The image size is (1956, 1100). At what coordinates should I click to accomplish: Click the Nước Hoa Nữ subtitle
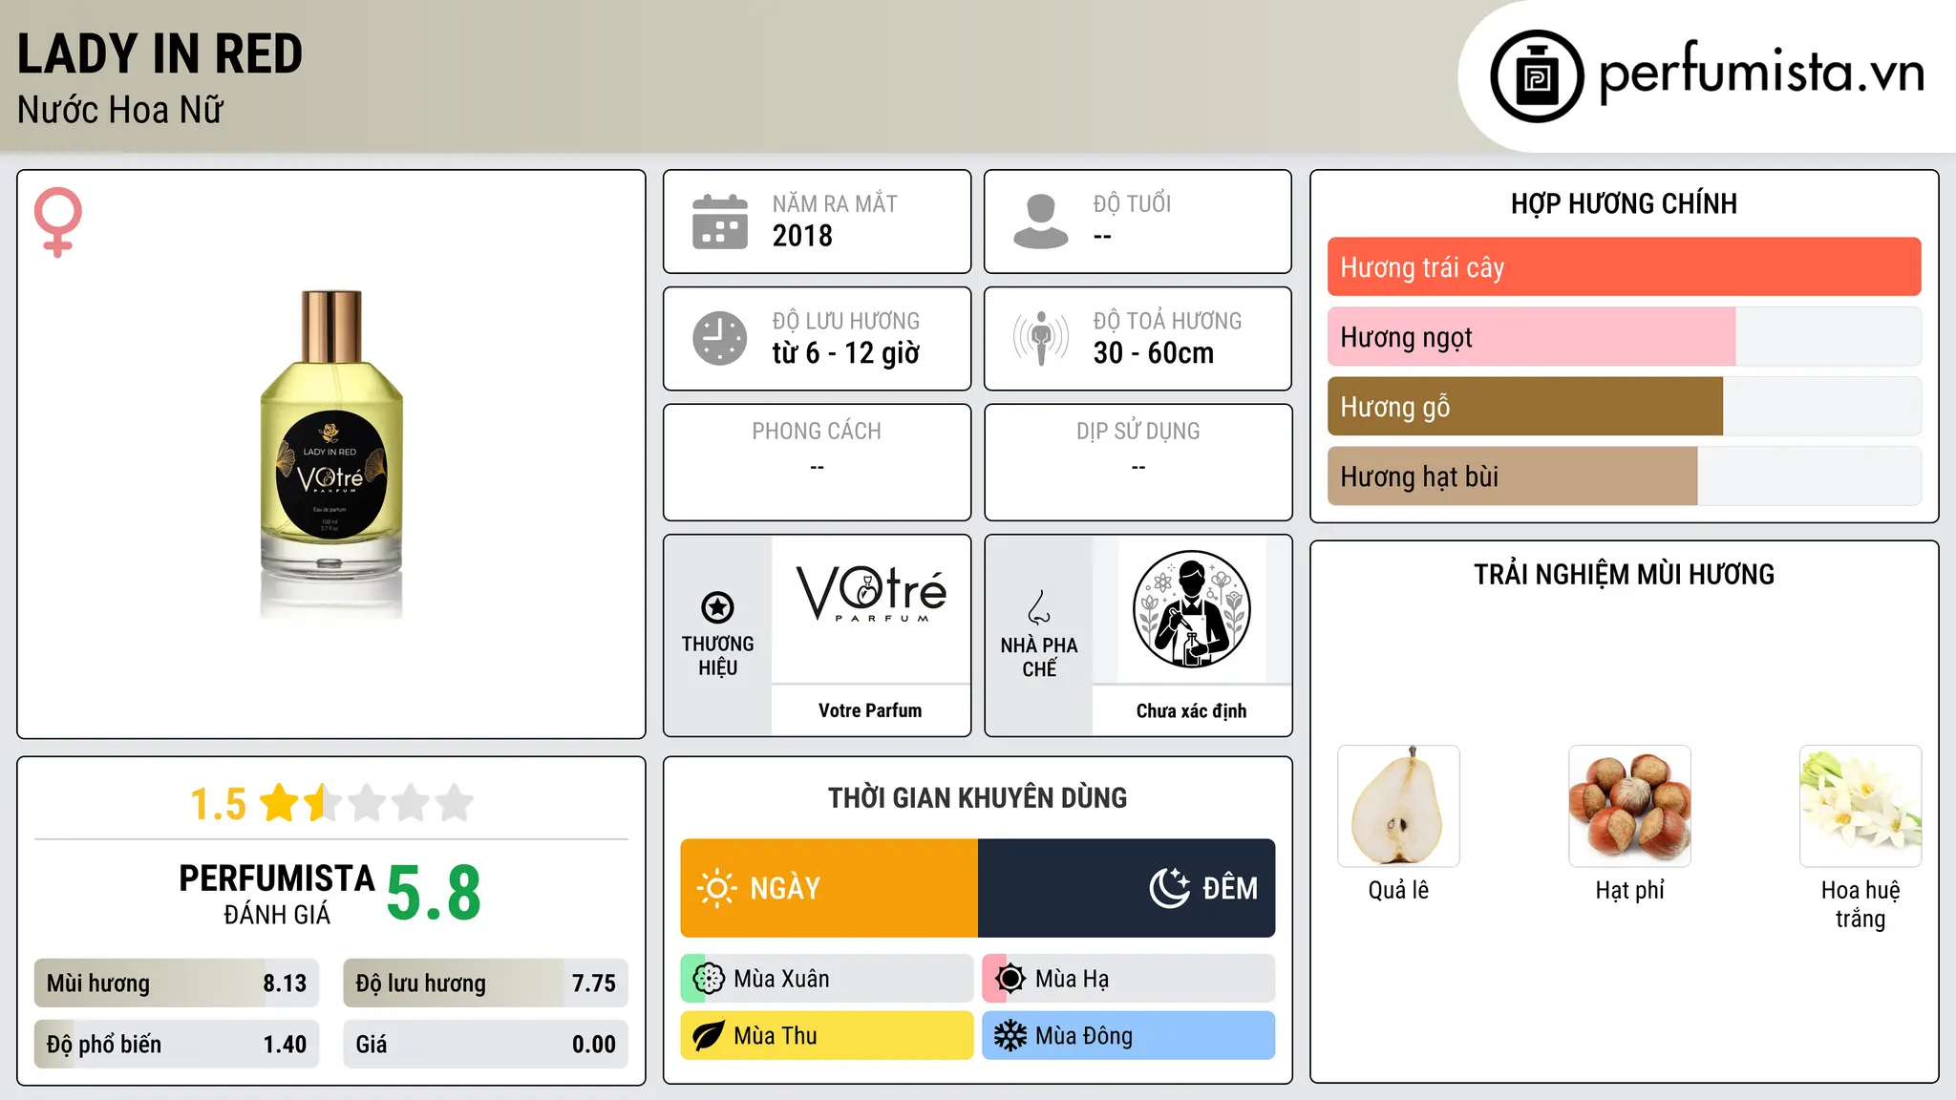click(120, 110)
